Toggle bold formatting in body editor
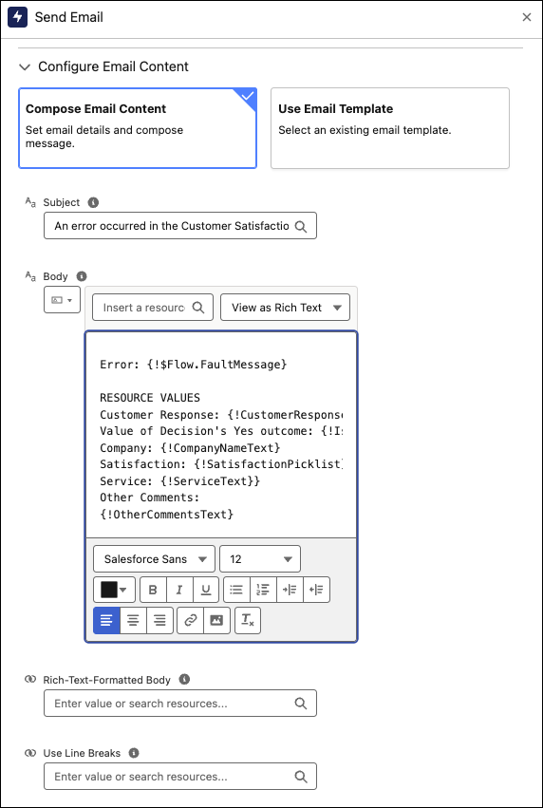Screen dimensions: 543x808 click(x=153, y=590)
